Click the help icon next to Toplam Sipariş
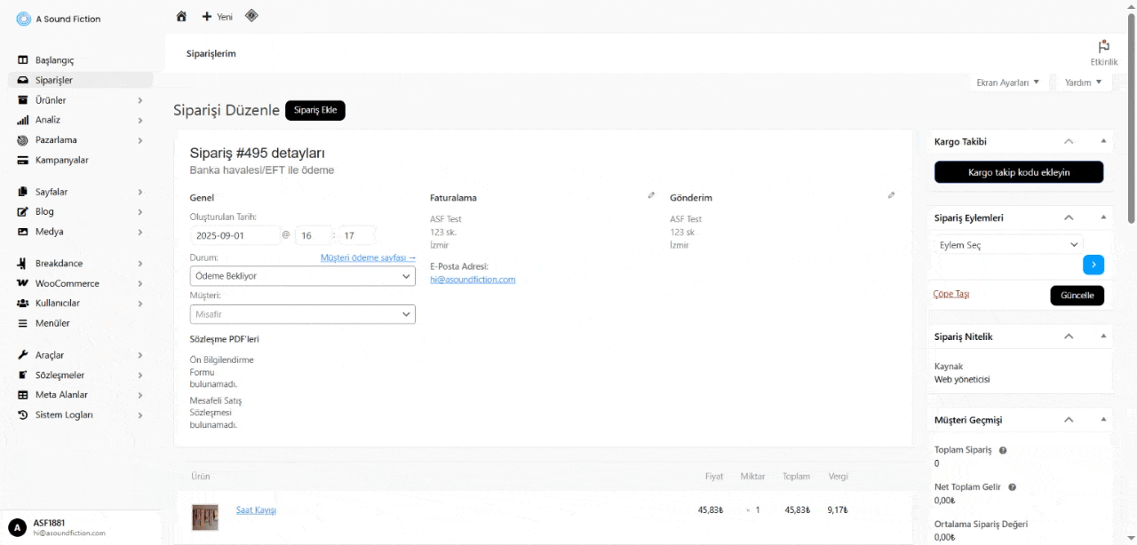This screenshot has width=1137, height=545. (x=1003, y=450)
